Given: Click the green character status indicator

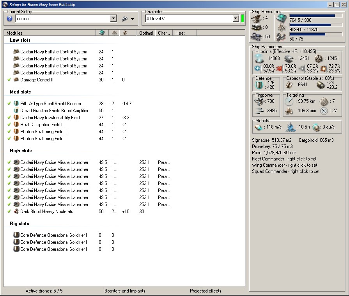Looking at the screenshot, I should tap(243, 19).
